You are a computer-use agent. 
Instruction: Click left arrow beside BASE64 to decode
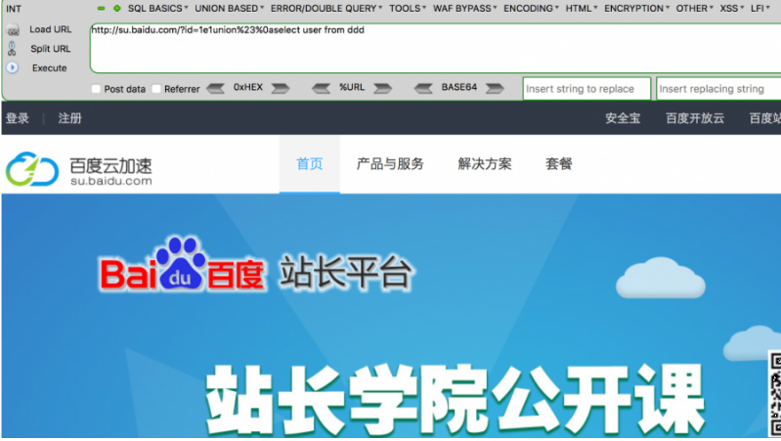click(x=423, y=88)
